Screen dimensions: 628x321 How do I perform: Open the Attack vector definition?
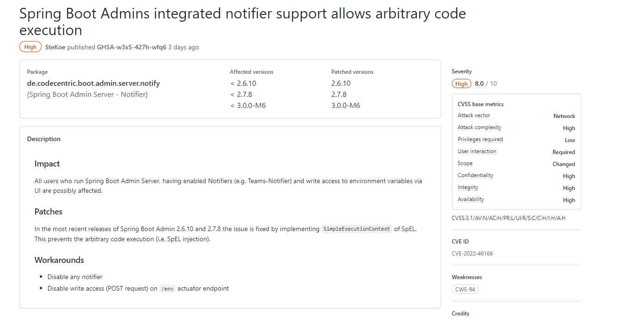coord(473,115)
